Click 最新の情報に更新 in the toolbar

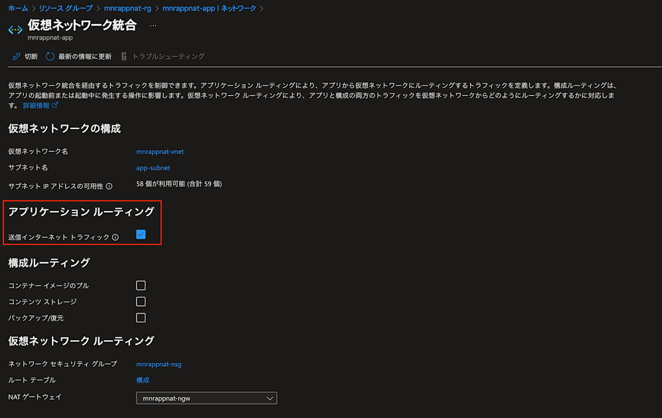point(85,56)
